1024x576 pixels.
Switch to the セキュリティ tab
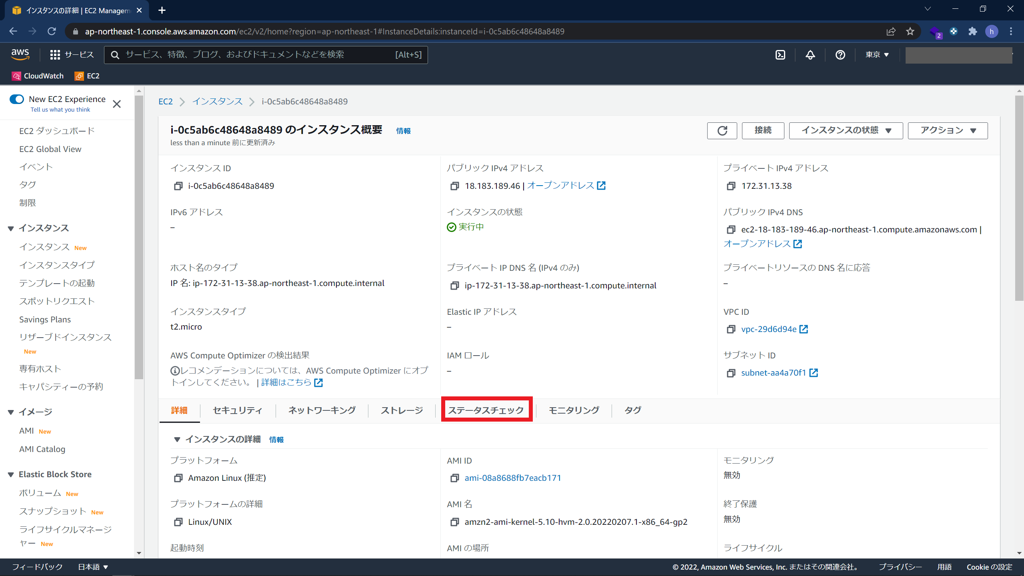[238, 410]
